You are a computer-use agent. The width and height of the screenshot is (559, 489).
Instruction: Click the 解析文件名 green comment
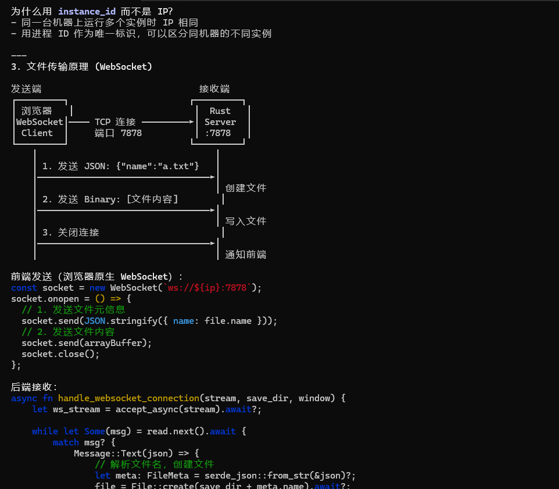click(155, 464)
